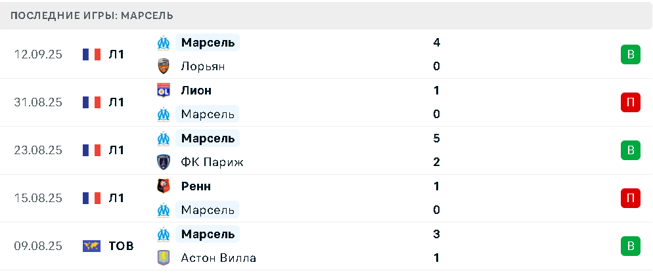This screenshot has height=273, width=653.
Task: Click green В badge for Aston Villa match
Action: [631, 246]
